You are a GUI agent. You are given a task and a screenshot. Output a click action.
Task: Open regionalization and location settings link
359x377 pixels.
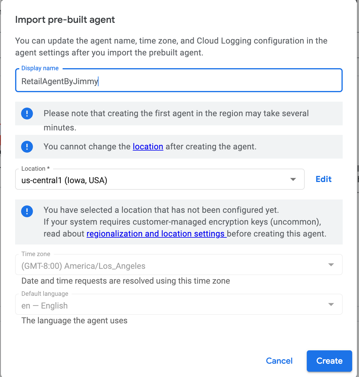(156, 234)
